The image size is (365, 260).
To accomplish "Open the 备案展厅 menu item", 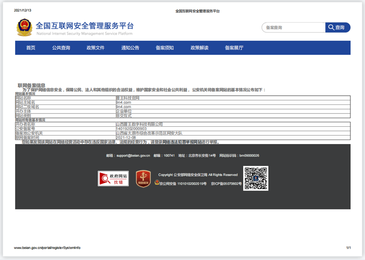I will 234,48.
